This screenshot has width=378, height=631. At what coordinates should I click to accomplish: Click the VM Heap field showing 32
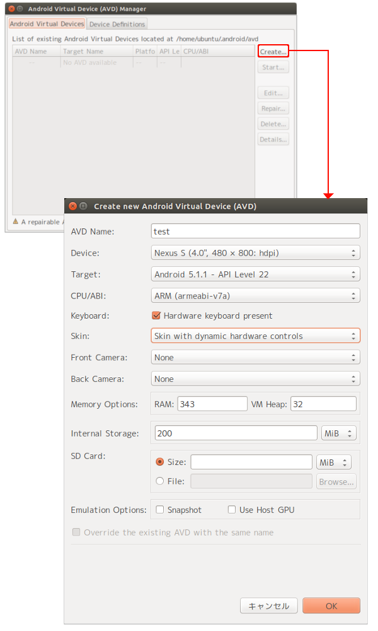click(x=323, y=404)
